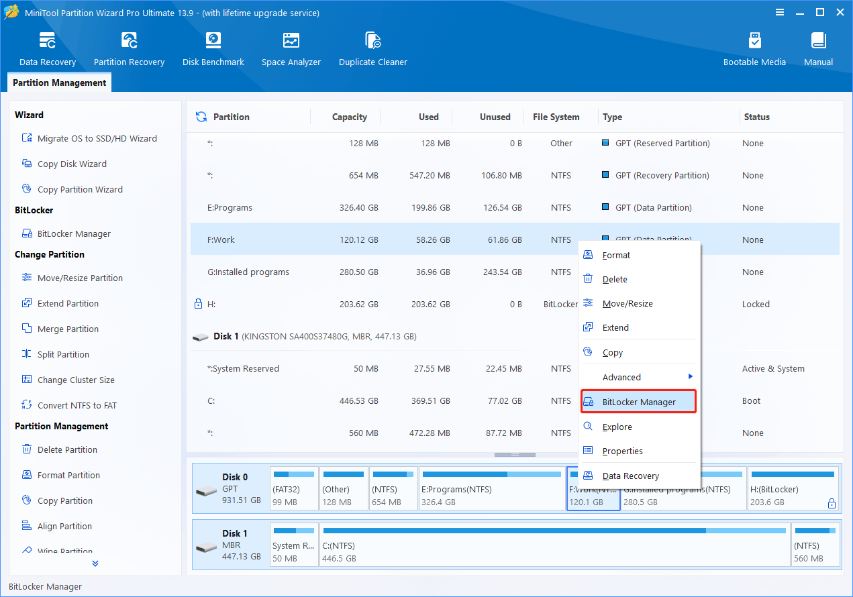Choose Change Cluster Size in sidebar

click(x=68, y=380)
